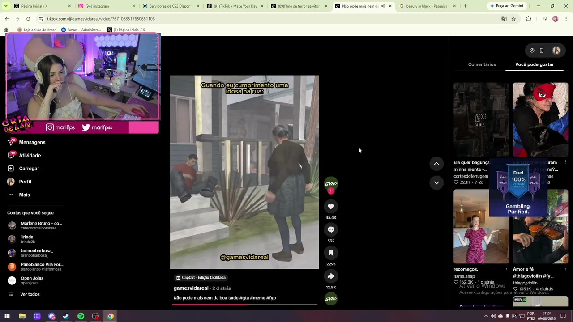This screenshot has width=573, height=322.
Task: Switch to the beauty in black Google tab
Action: point(428,6)
